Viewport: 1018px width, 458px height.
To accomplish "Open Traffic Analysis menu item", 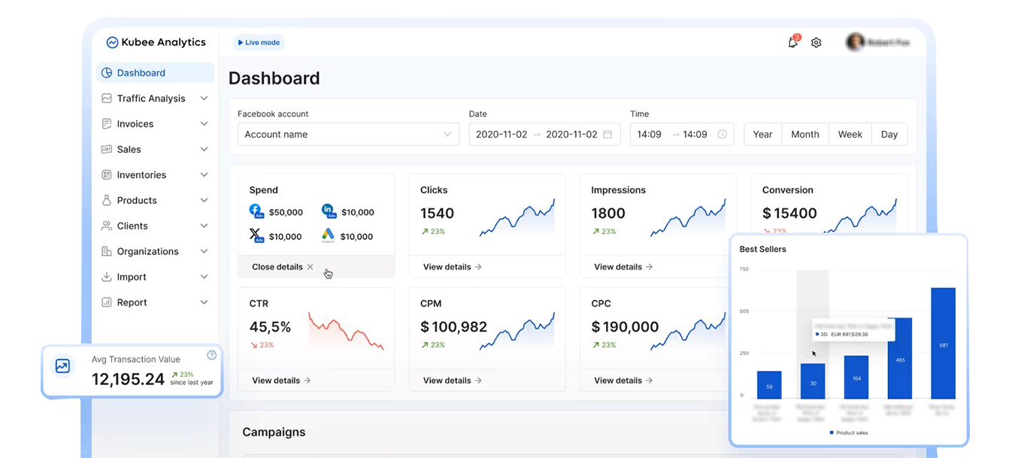I will tap(156, 99).
